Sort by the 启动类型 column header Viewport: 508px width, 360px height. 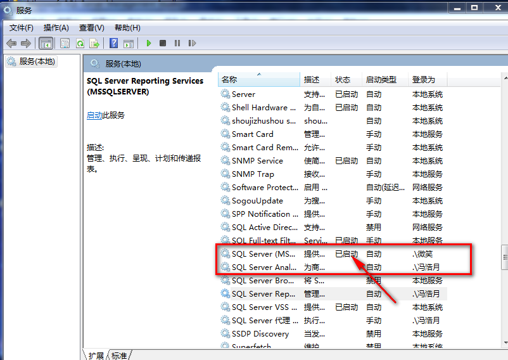[381, 80]
